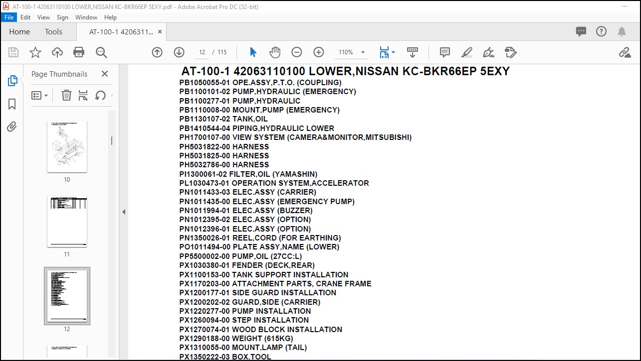Open the Sign menu
The width and height of the screenshot is (641, 361).
(62, 17)
